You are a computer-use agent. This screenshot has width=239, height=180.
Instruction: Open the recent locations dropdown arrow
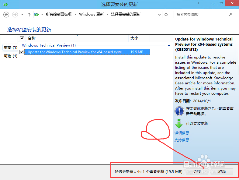(x=23, y=15)
